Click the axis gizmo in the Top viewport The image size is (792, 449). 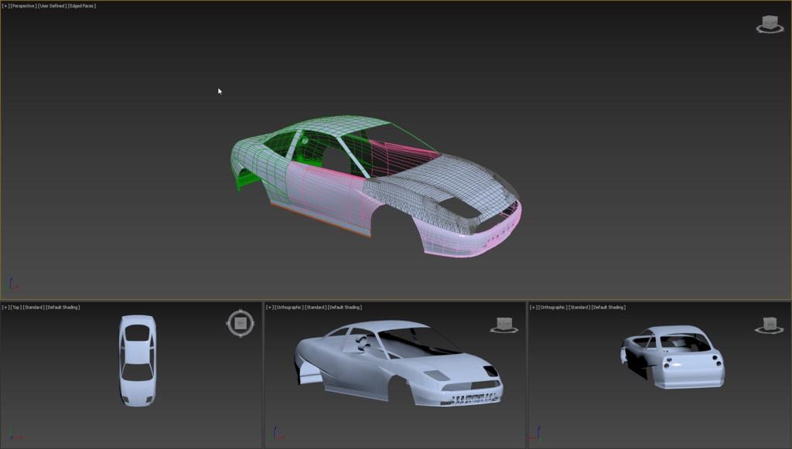pyautogui.click(x=12, y=434)
